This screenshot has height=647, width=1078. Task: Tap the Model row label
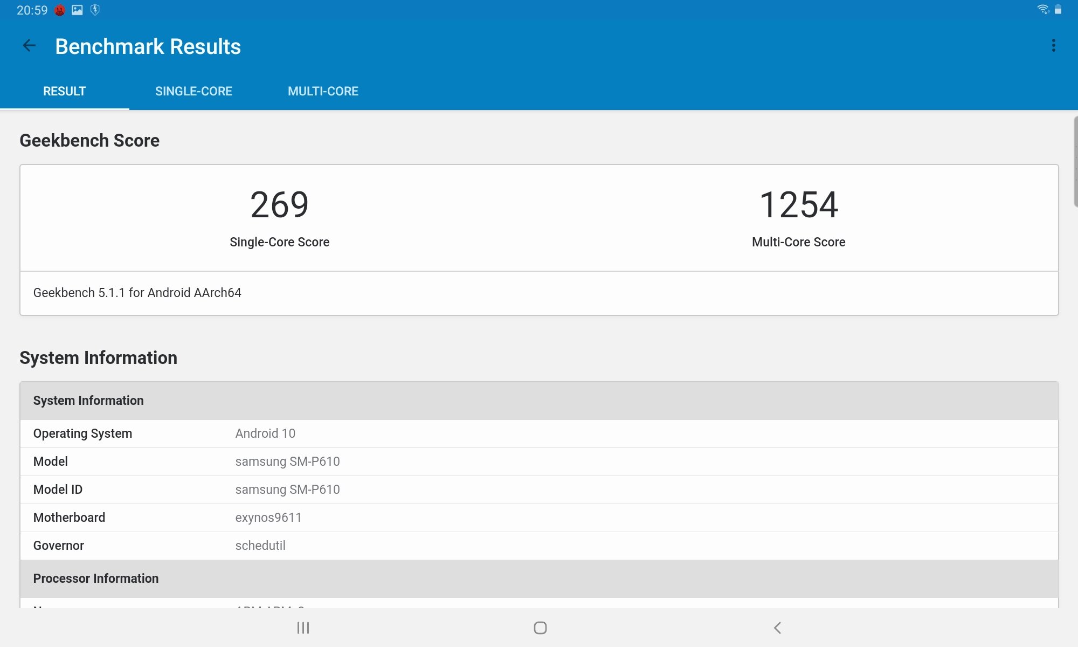(x=51, y=462)
